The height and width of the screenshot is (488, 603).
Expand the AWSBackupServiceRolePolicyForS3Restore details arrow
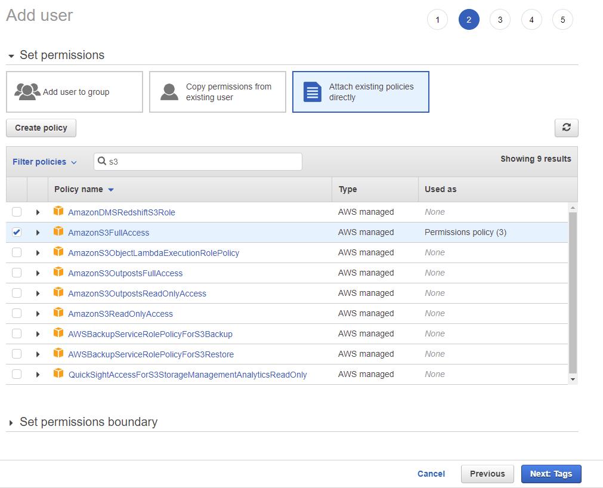(x=38, y=354)
